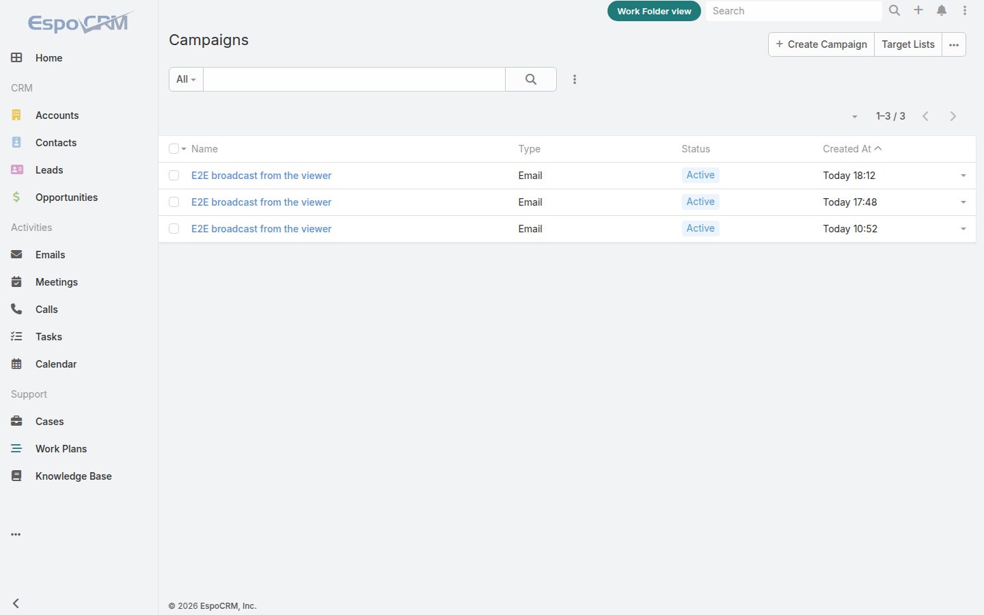
Task: Click the EspoCRM logo
Action: click(81, 22)
